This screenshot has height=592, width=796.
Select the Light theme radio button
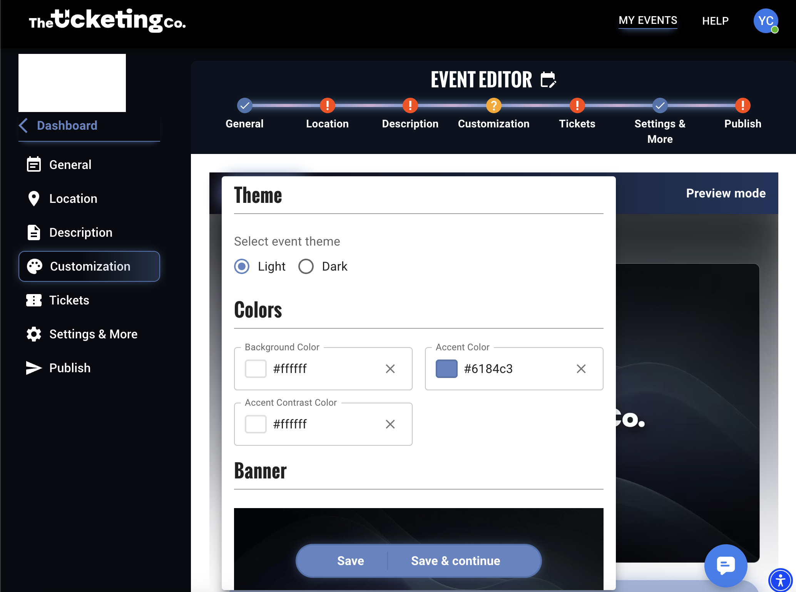[x=242, y=266]
